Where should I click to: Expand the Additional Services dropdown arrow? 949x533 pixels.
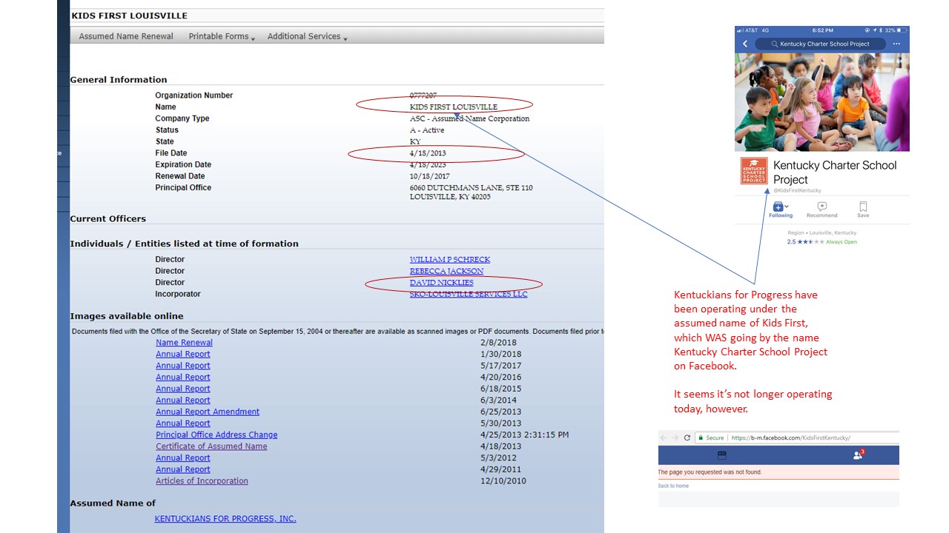pyautogui.click(x=345, y=38)
